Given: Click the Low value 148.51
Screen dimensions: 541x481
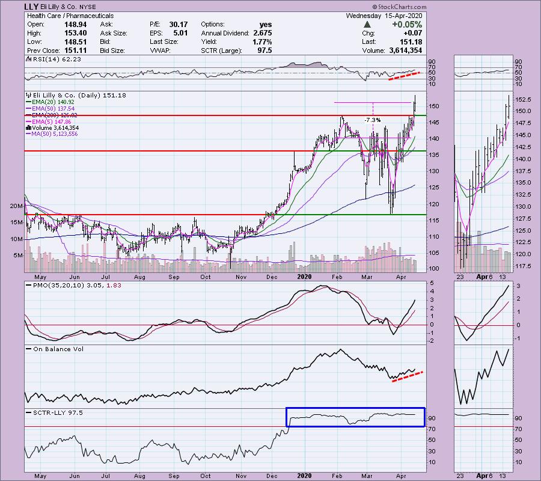Looking at the screenshot, I should [x=75, y=41].
